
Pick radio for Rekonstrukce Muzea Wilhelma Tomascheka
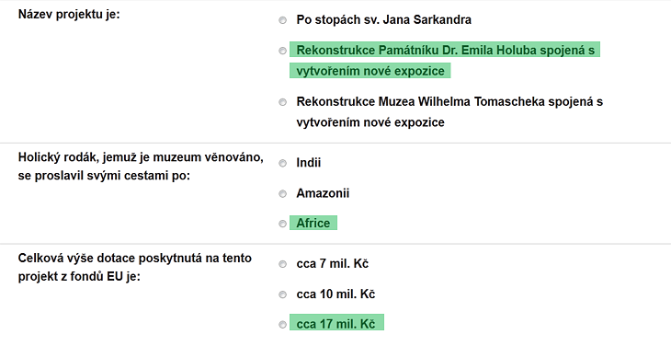pos(282,102)
